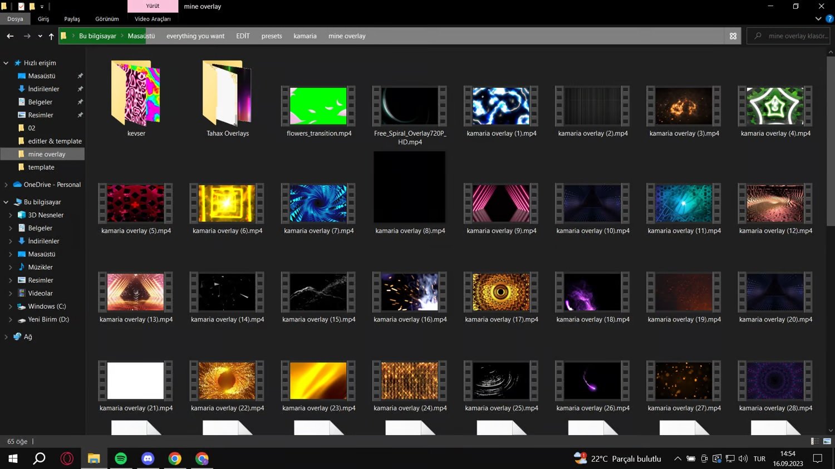Open Quick Access Toolbar customize dropdown
Viewport: 835px width, 469px height.
(x=42, y=7)
